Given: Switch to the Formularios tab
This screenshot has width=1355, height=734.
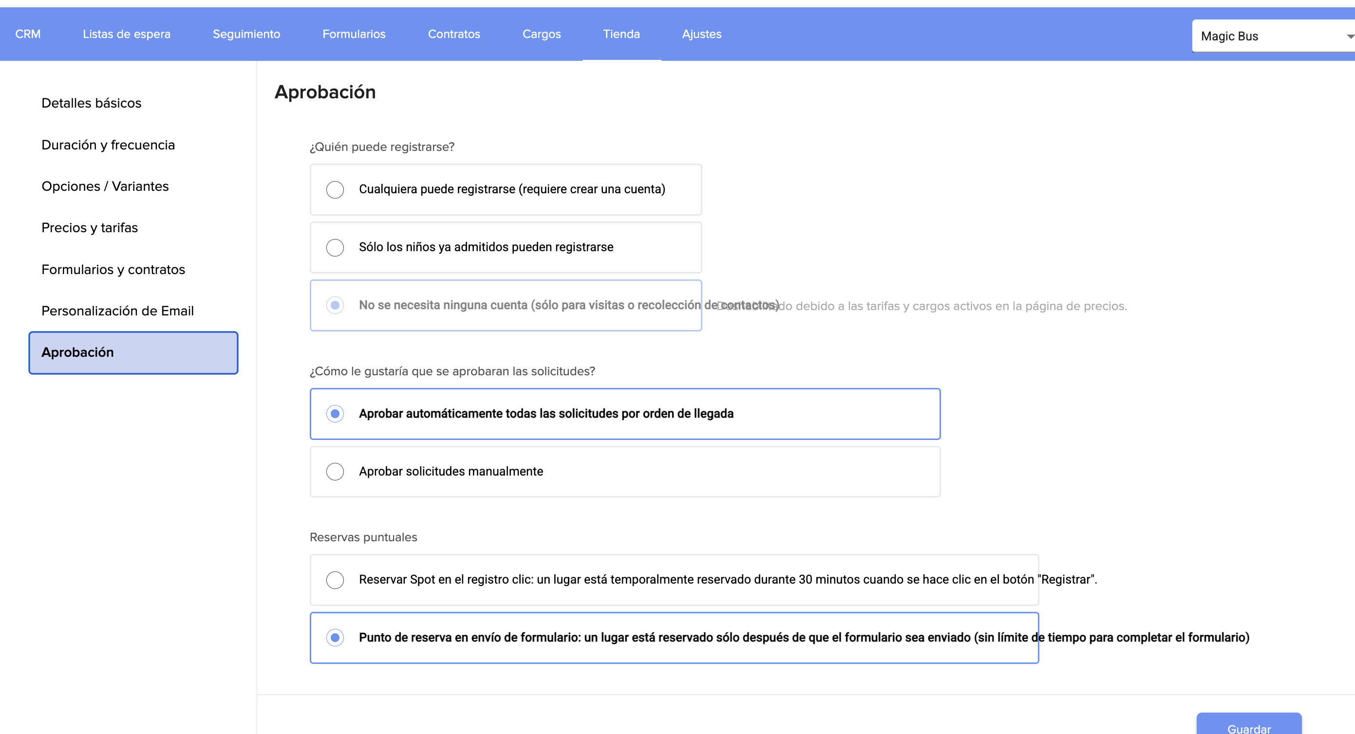Looking at the screenshot, I should pyautogui.click(x=354, y=34).
